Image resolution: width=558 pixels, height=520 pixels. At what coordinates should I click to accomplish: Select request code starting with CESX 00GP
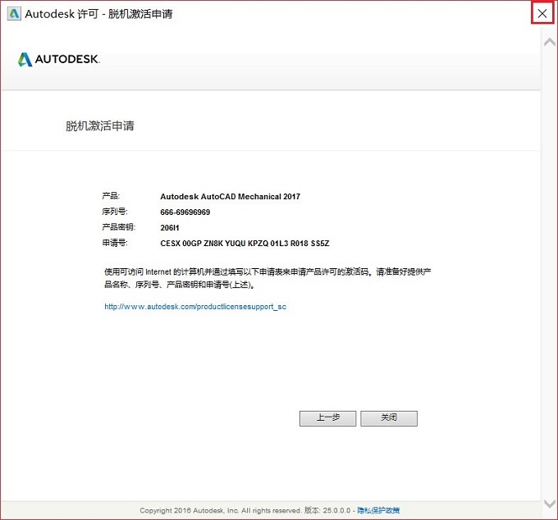pos(245,244)
